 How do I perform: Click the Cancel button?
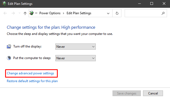[153, 93]
